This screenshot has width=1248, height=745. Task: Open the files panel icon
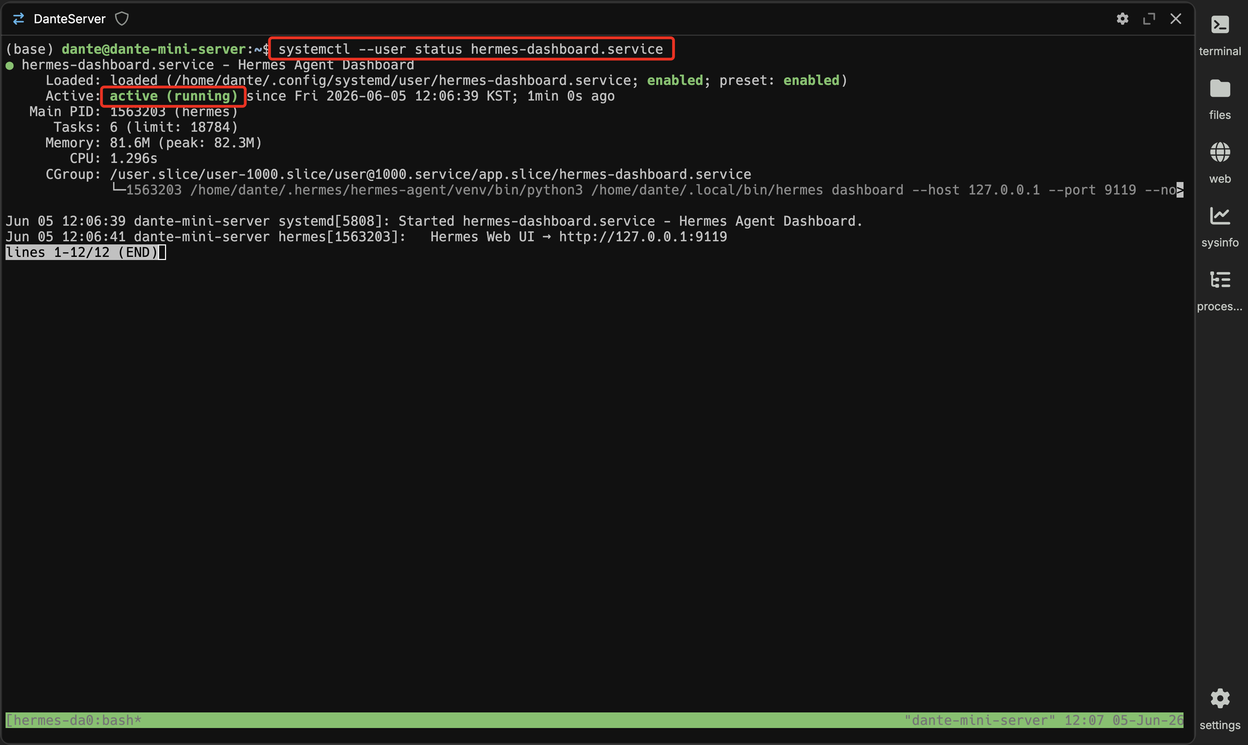tap(1220, 88)
